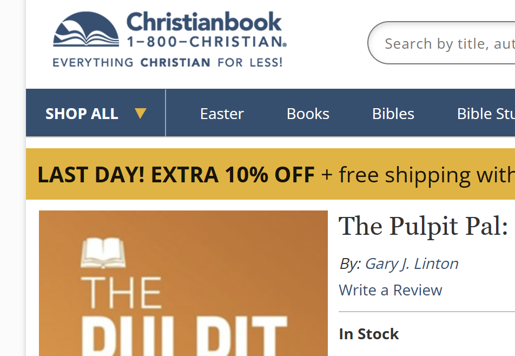Screen dimensions: 515x356
Task: Click the white book icon on the cover
Action: [103, 253]
